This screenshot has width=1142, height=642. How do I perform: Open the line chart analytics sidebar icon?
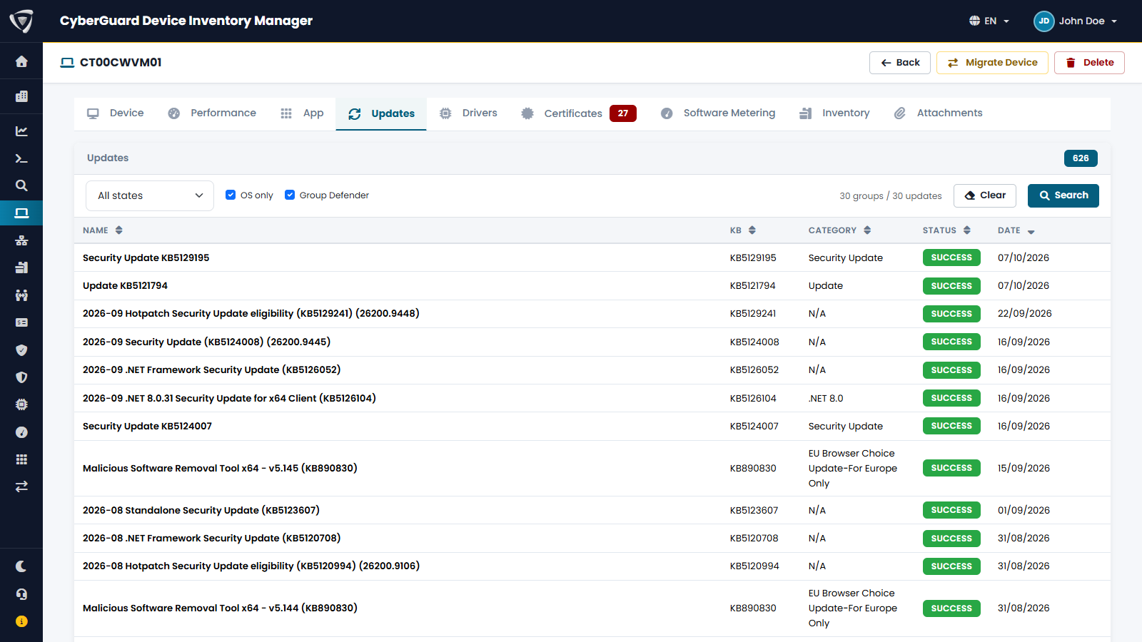[x=21, y=131]
